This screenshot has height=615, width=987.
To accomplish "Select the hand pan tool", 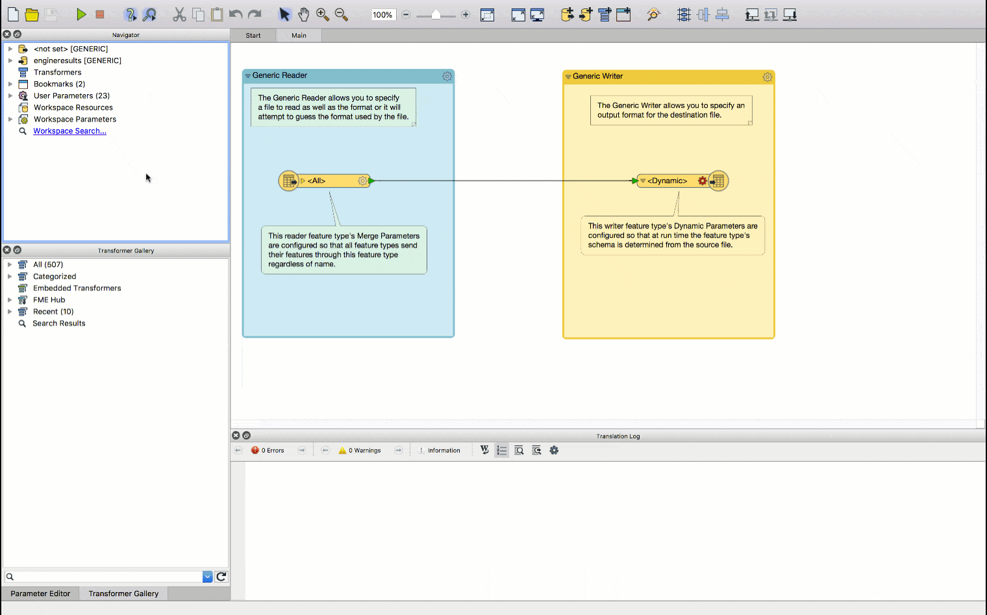I will tap(303, 14).
